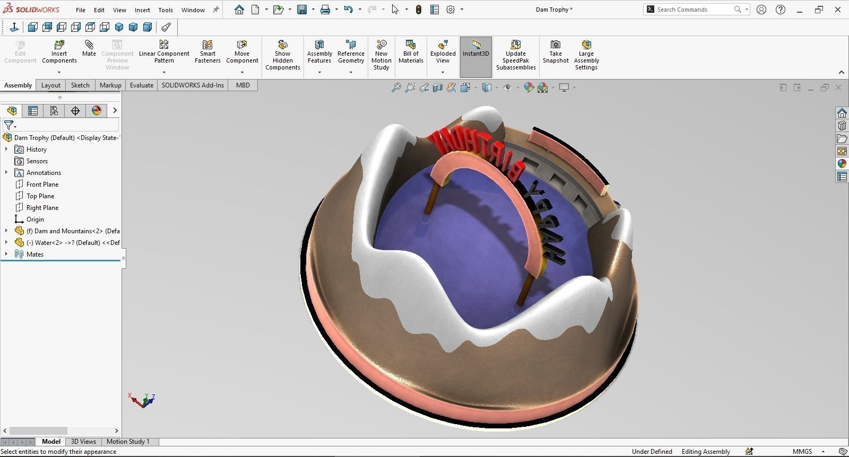Click the Save disk icon
Viewport: 849px width, 457px height.
point(302,10)
